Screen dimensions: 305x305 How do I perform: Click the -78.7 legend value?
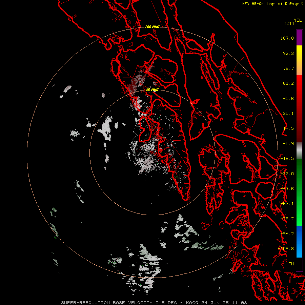click(x=287, y=219)
